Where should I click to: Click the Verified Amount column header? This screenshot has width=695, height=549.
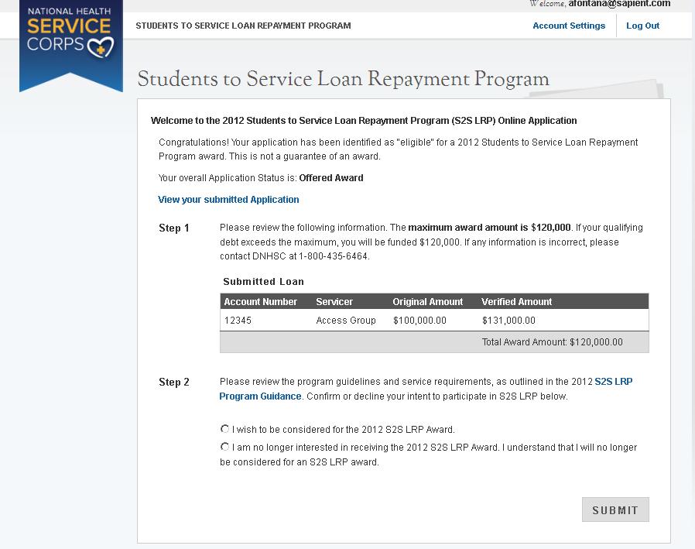[516, 302]
